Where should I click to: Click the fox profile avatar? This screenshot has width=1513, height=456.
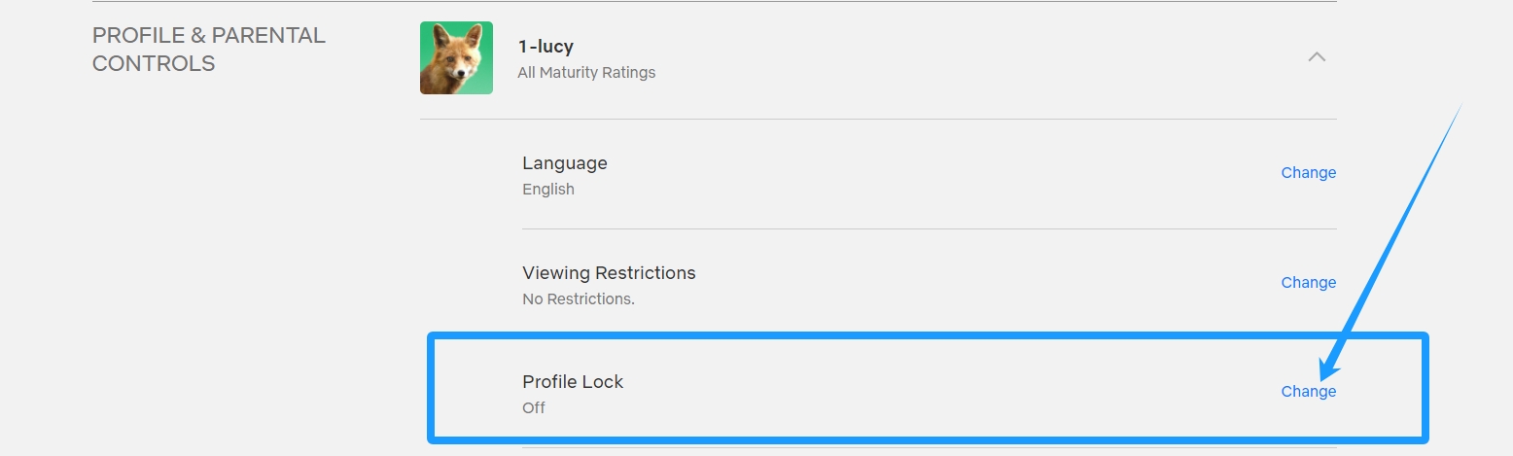coord(456,58)
